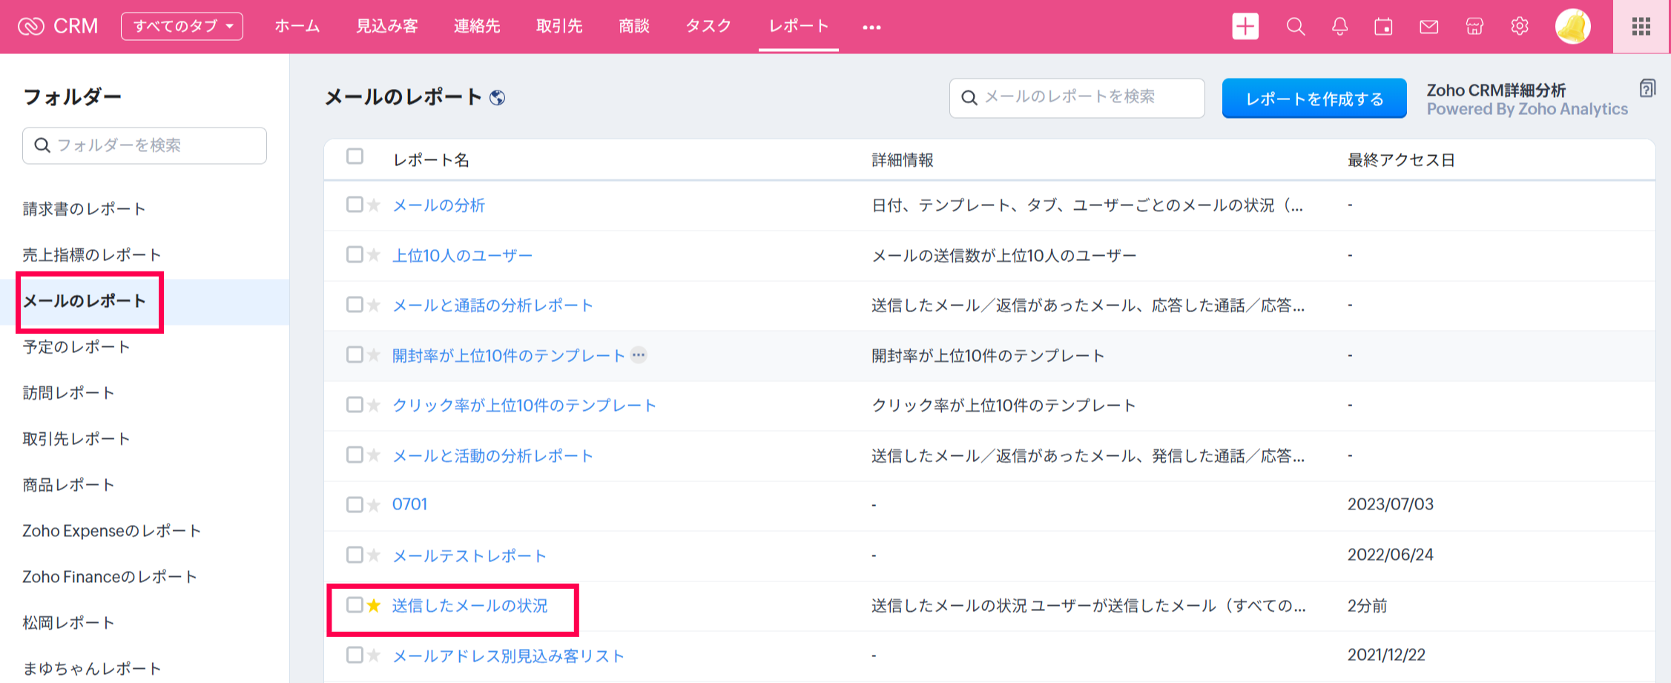Image resolution: width=1671 pixels, height=683 pixels.
Task: Toggle favorite star for 送信したメールの状況
Action: coord(374,606)
